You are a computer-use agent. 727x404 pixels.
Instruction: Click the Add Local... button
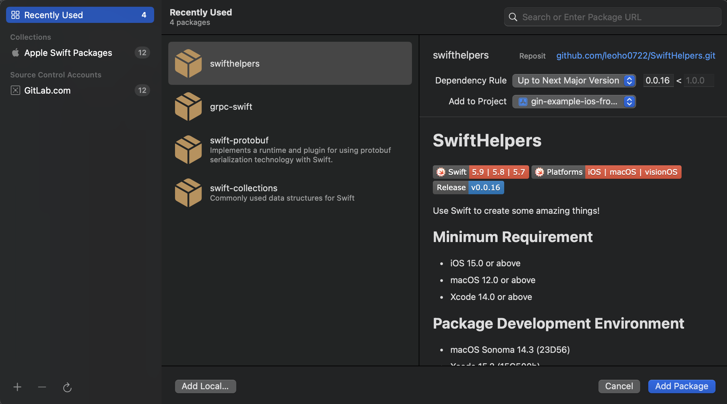click(205, 386)
